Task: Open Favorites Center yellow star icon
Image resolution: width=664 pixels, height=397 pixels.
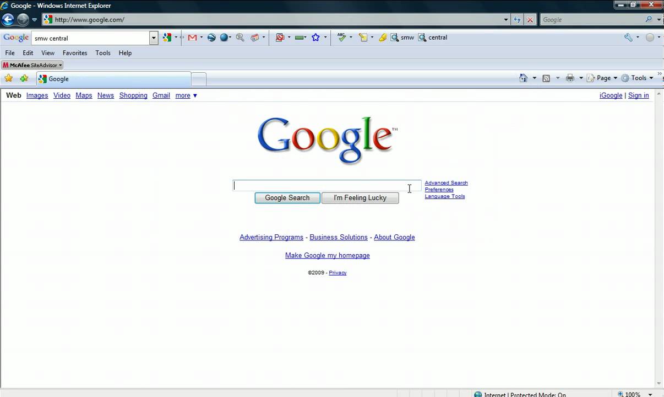Action: tap(8, 78)
